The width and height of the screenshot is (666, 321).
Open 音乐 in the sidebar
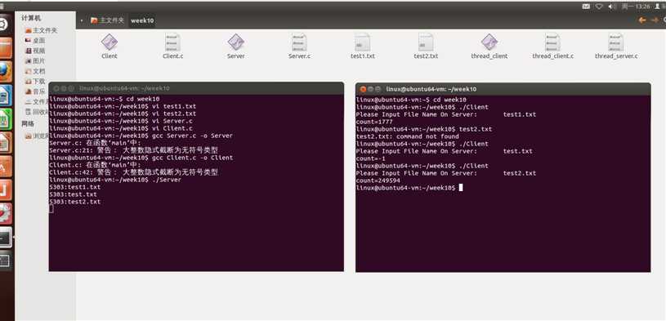click(35, 91)
